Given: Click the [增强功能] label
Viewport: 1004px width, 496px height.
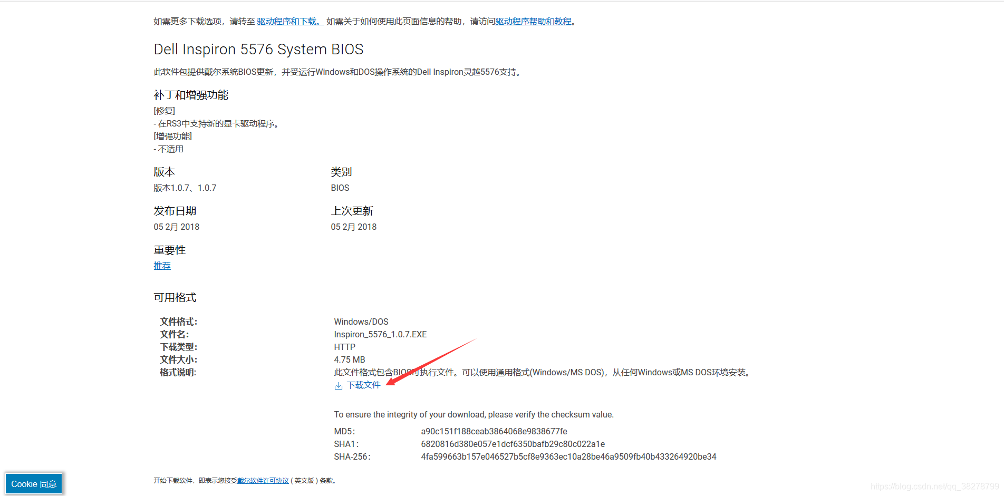Looking at the screenshot, I should [x=173, y=137].
